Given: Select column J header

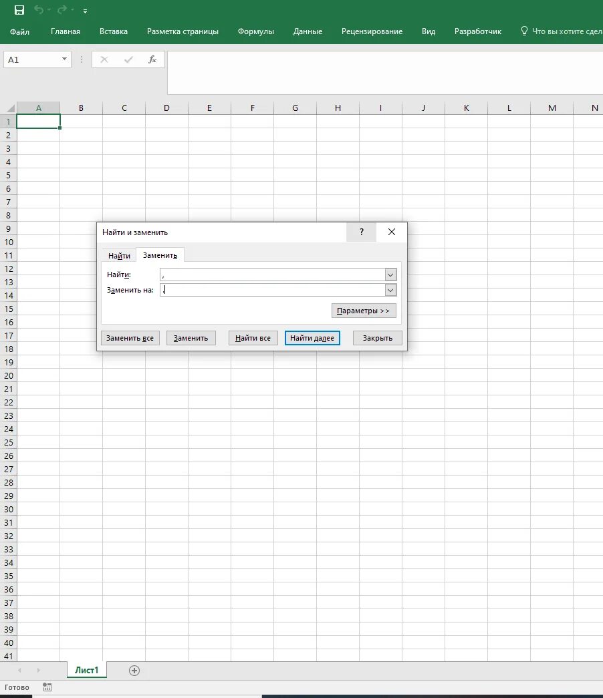Looking at the screenshot, I should point(423,108).
